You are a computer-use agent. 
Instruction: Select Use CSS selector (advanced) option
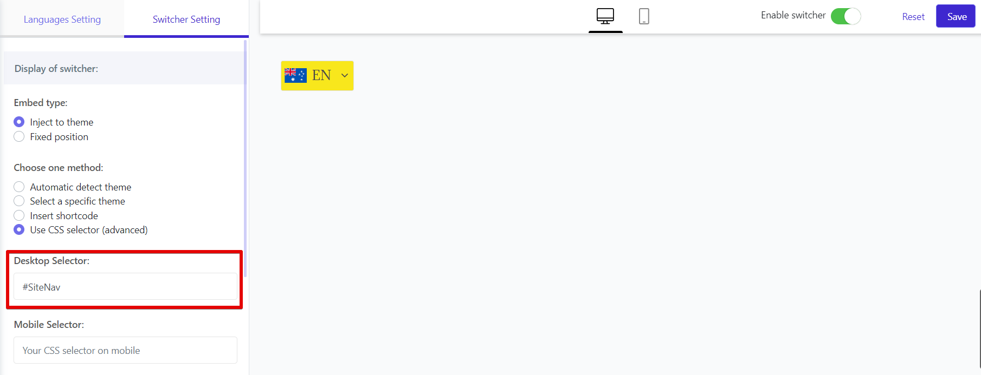[x=19, y=229]
